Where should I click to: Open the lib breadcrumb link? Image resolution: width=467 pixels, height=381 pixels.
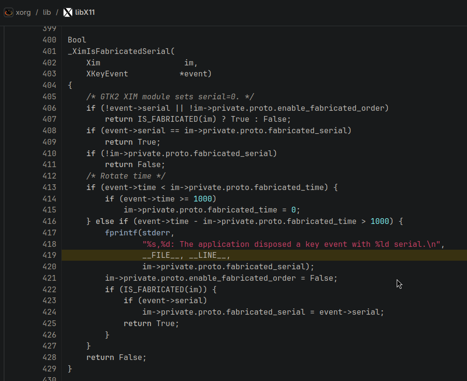(46, 12)
